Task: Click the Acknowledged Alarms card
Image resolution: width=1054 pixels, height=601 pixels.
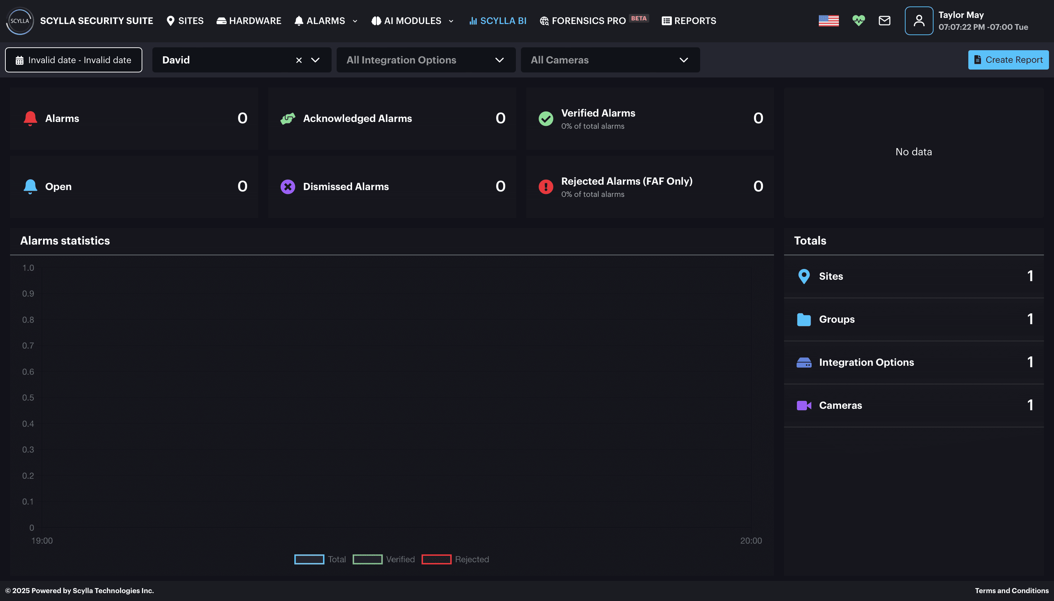Action: click(x=391, y=118)
